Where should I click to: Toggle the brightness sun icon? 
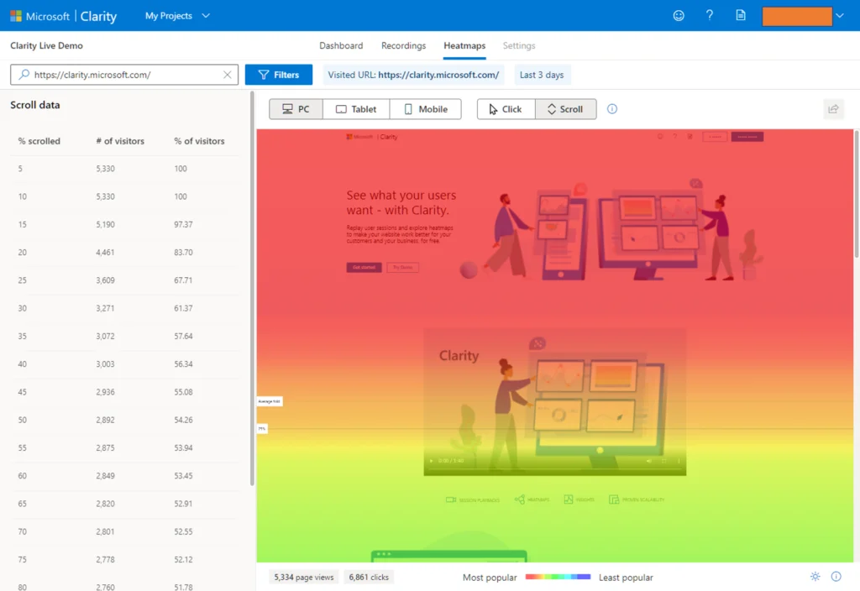coord(815,577)
